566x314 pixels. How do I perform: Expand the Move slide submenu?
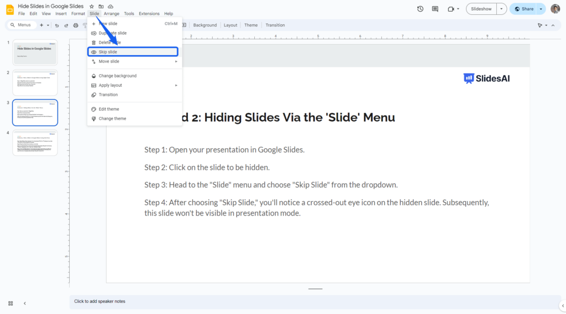[176, 61]
